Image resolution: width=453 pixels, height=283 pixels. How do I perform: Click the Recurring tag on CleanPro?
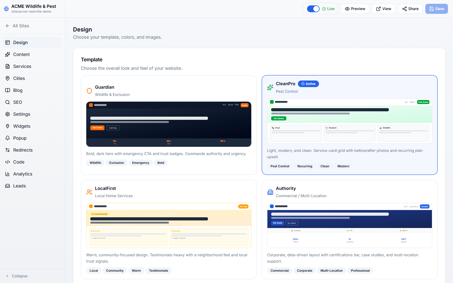(305, 166)
